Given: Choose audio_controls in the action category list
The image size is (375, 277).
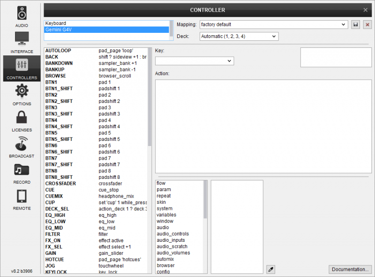Looking at the screenshot, I should (173, 234).
